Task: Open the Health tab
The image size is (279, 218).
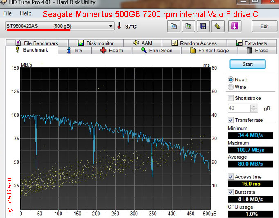Action: pyautogui.click(x=112, y=51)
